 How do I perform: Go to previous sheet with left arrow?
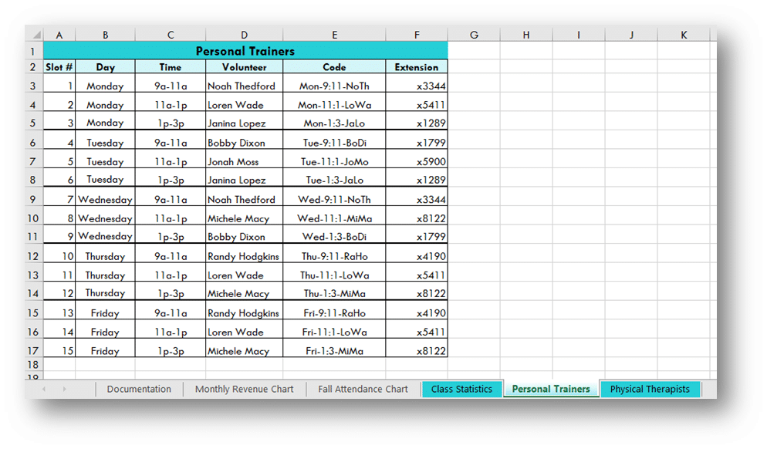pyautogui.click(x=44, y=390)
